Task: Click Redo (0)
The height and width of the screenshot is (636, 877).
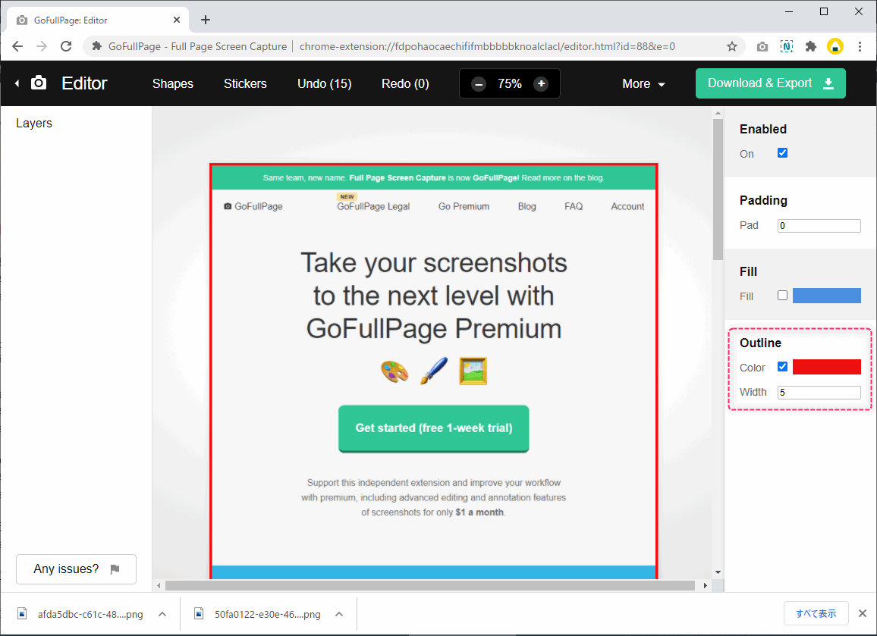Action: pos(405,84)
